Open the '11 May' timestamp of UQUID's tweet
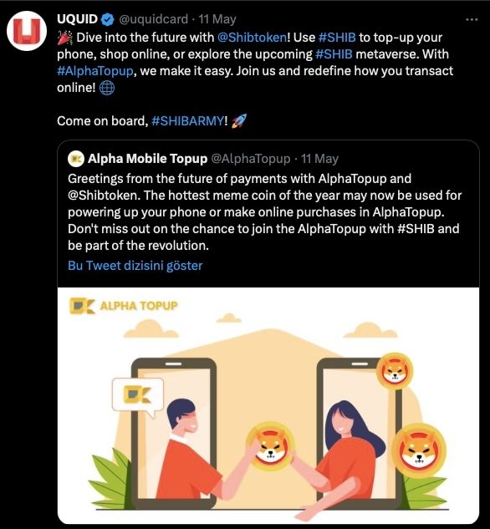 click(x=217, y=19)
